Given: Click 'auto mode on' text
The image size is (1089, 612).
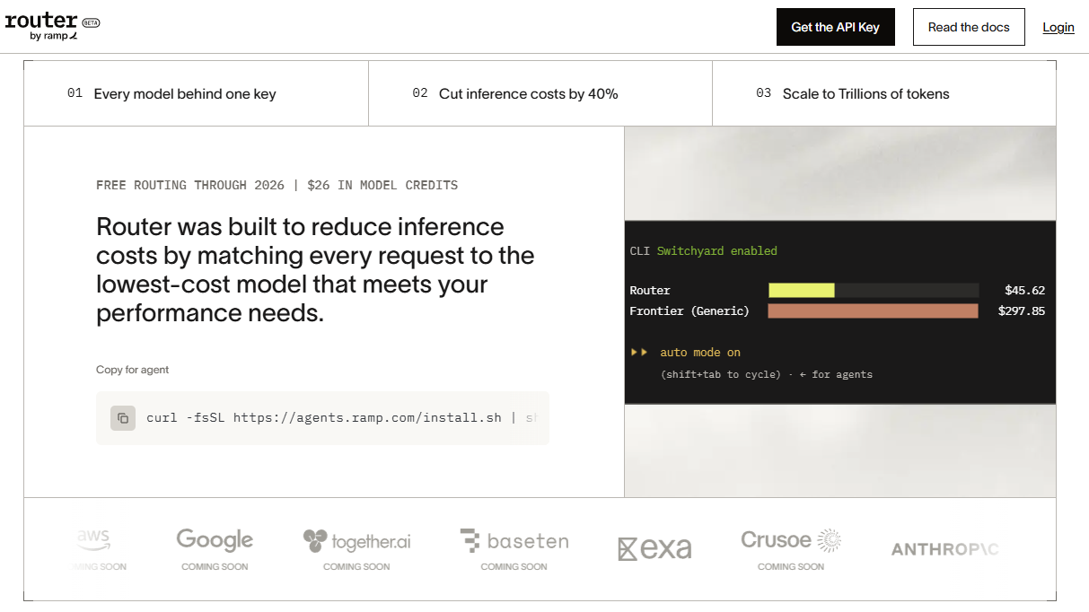Looking at the screenshot, I should 700,353.
